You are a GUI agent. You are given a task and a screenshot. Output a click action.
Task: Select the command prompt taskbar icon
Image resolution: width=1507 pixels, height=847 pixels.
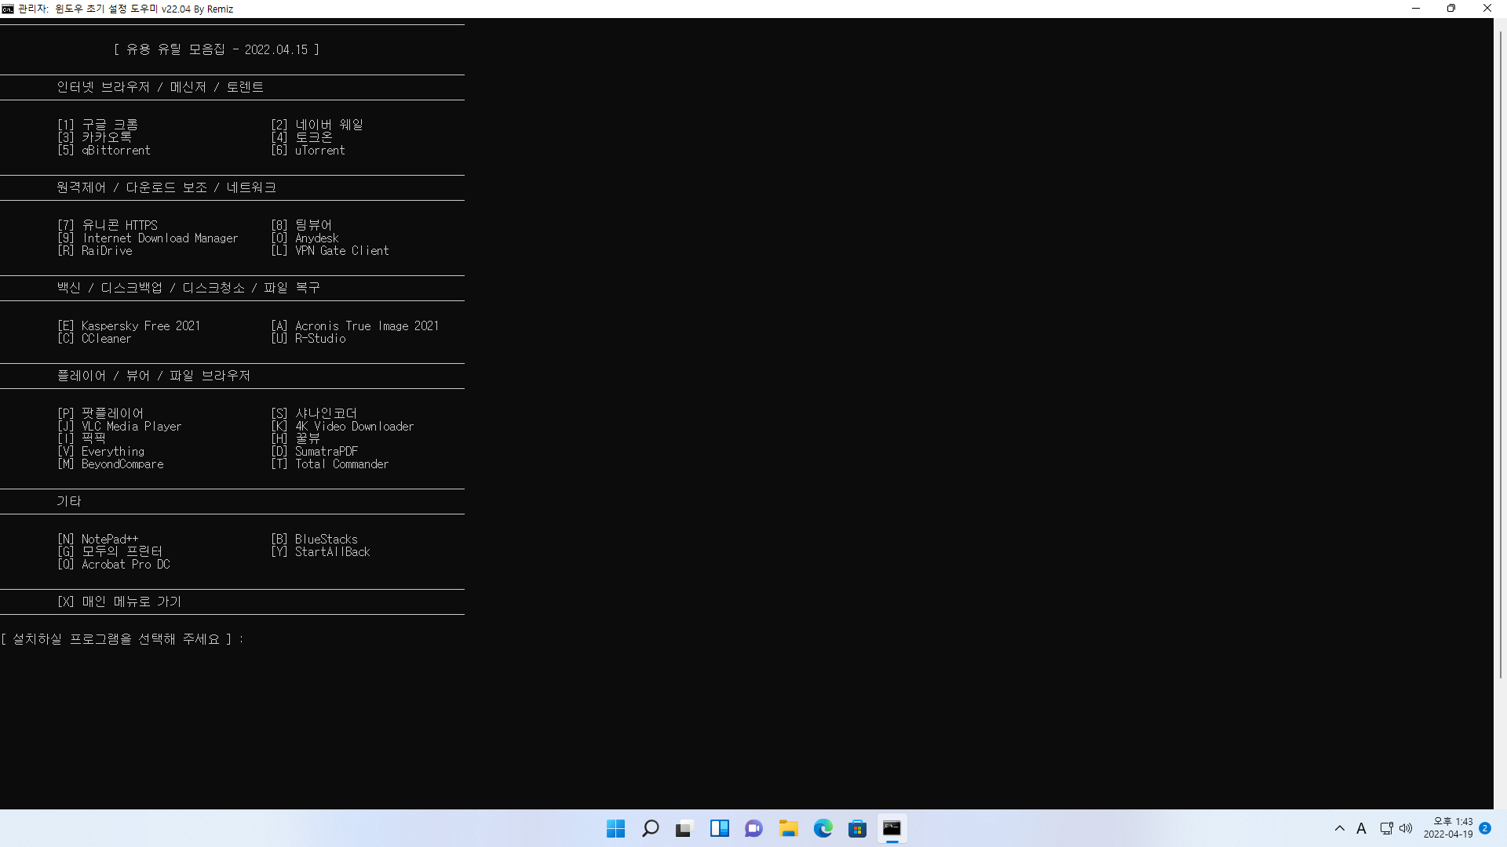(x=892, y=828)
